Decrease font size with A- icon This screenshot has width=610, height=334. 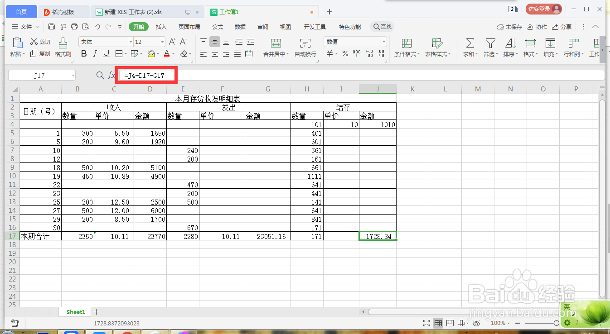184,42
